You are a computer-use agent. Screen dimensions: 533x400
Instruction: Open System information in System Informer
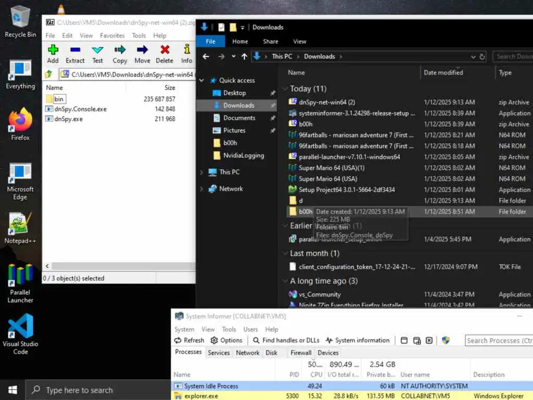click(358, 340)
